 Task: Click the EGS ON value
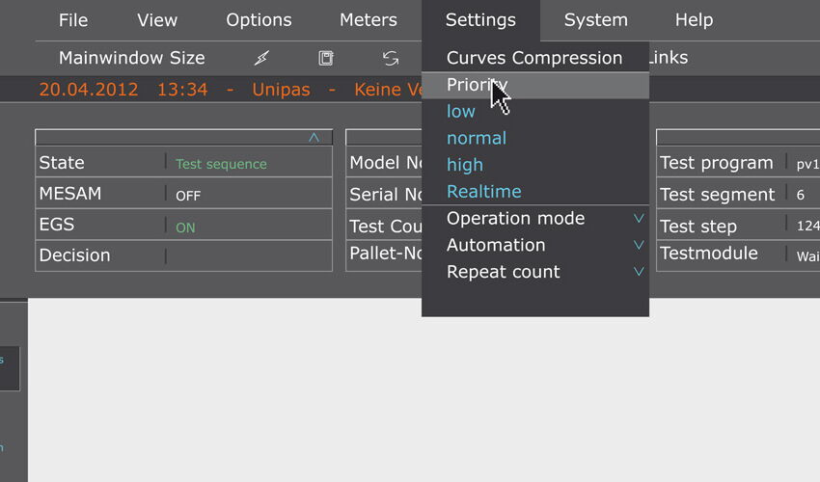[x=185, y=228]
